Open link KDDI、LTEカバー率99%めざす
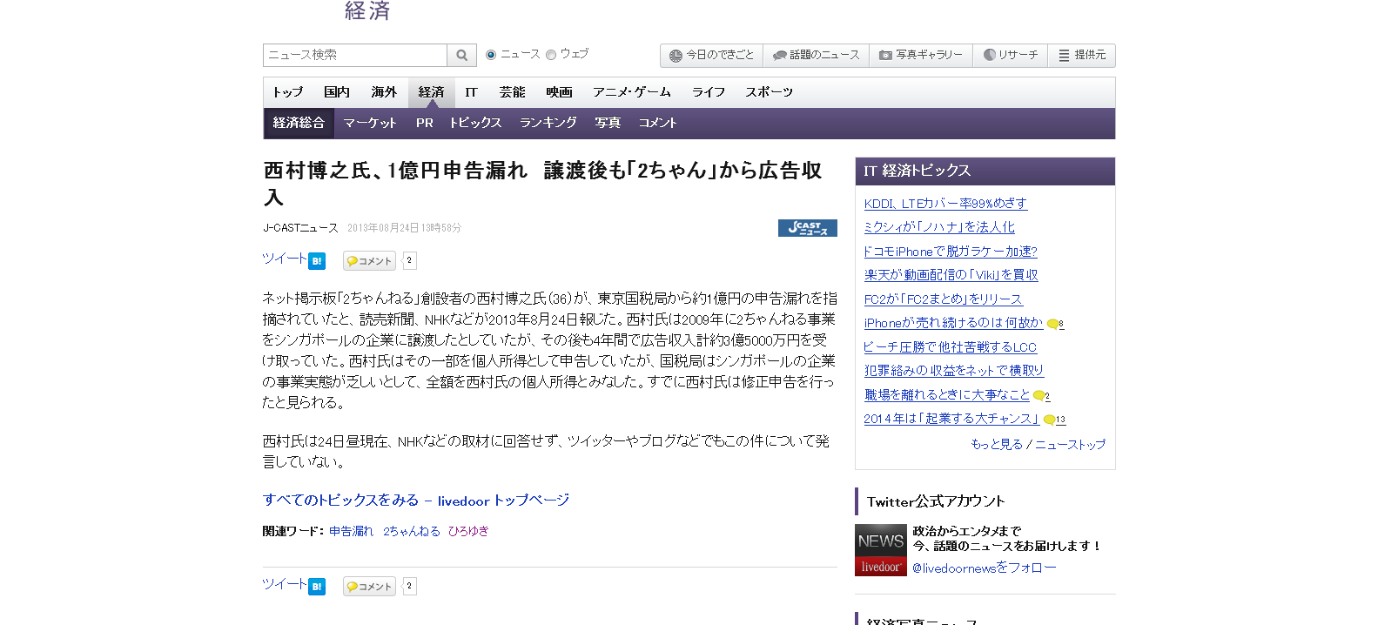The width and height of the screenshot is (1378, 625). (x=945, y=204)
